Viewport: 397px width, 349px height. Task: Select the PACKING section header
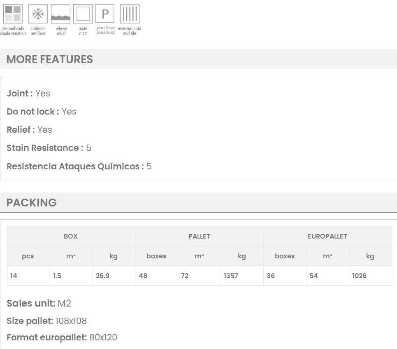pyautogui.click(x=32, y=203)
